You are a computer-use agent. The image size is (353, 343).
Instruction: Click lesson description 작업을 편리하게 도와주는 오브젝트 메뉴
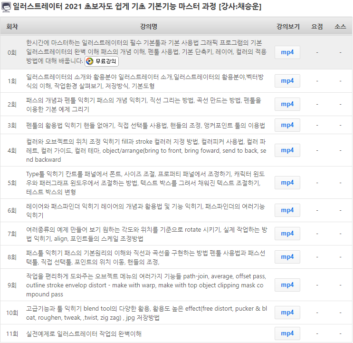146,285
